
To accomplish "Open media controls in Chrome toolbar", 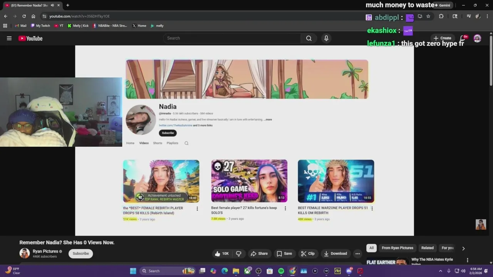I will coord(468,16).
